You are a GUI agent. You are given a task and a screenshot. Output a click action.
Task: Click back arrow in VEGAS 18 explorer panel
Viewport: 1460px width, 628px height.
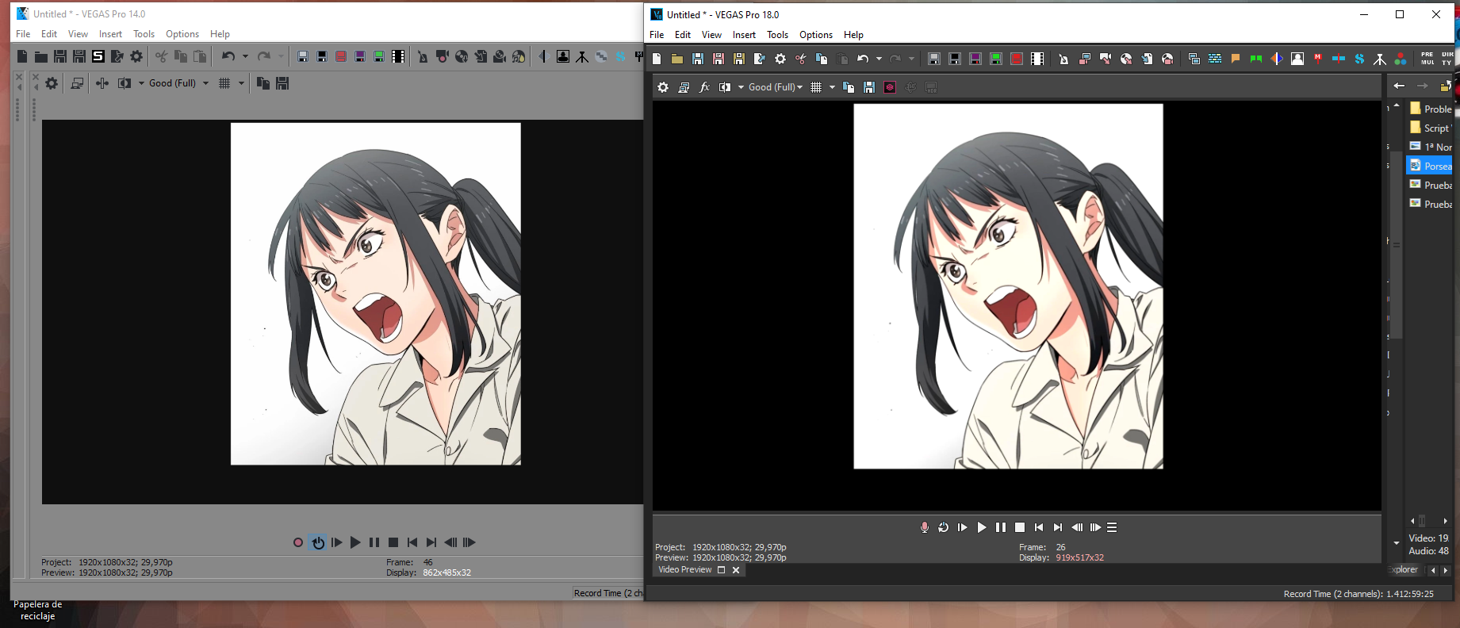1399,86
